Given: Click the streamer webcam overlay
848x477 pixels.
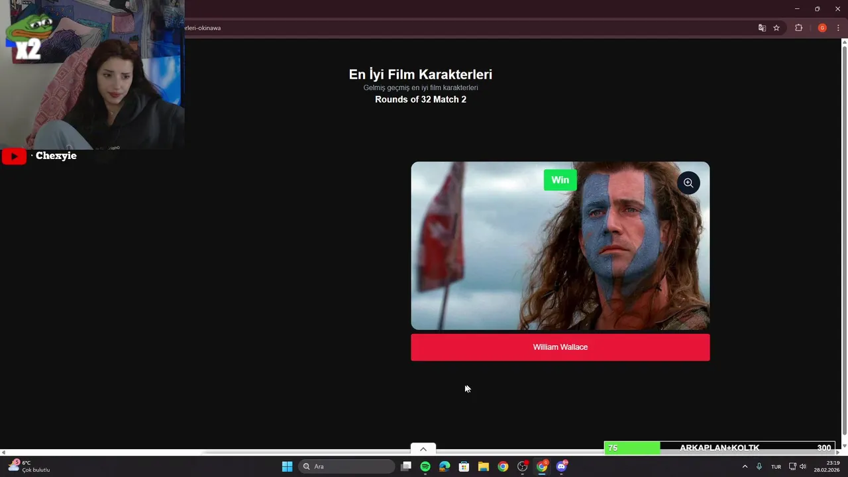Looking at the screenshot, I should tap(92, 74).
